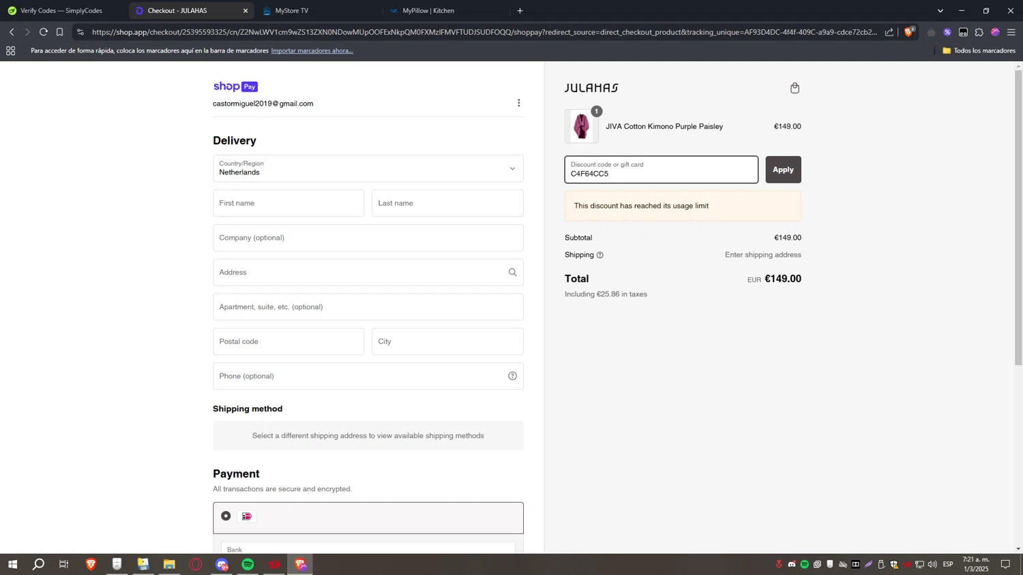Click the share icon in the address bar
The image size is (1023, 575).
tap(889, 32)
